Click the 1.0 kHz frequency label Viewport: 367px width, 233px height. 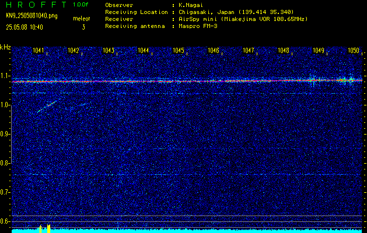coord(5,105)
